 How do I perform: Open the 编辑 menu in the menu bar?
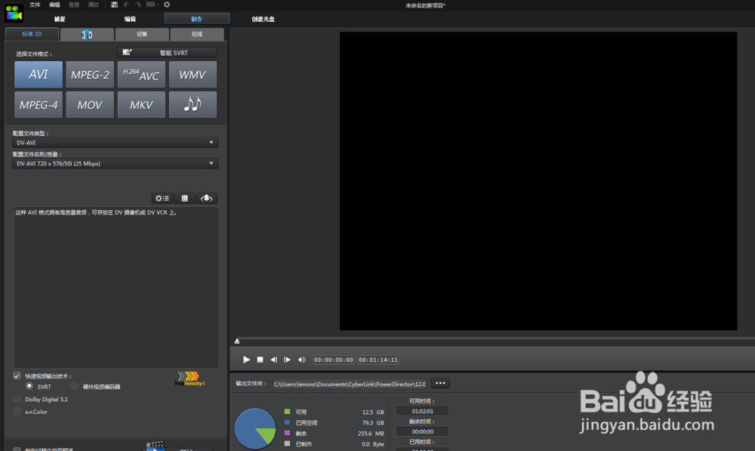pyautogui.click(x=54, y=5)
